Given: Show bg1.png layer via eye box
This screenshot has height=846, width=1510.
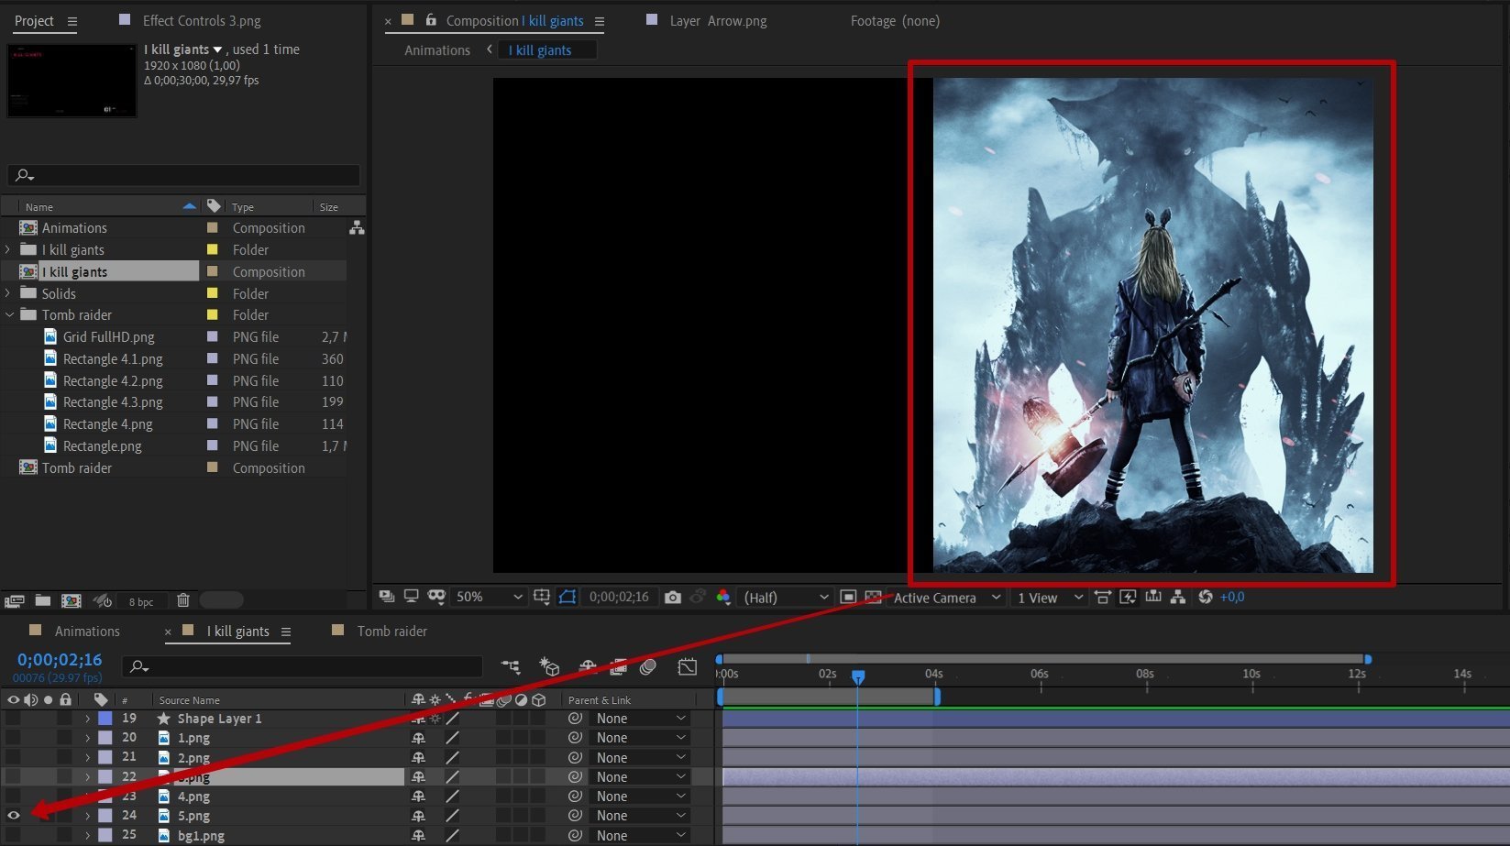Looking at the screenshot, I should click(x=13, y=835).
